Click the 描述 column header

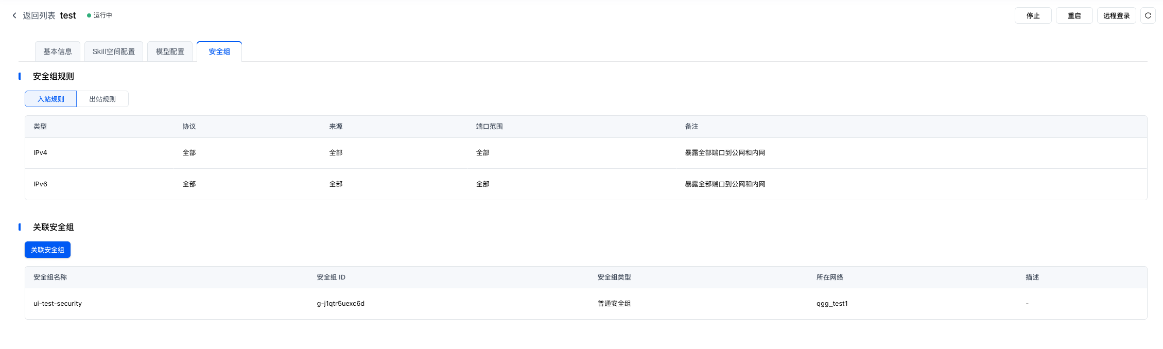click(x=1032, y=277)
